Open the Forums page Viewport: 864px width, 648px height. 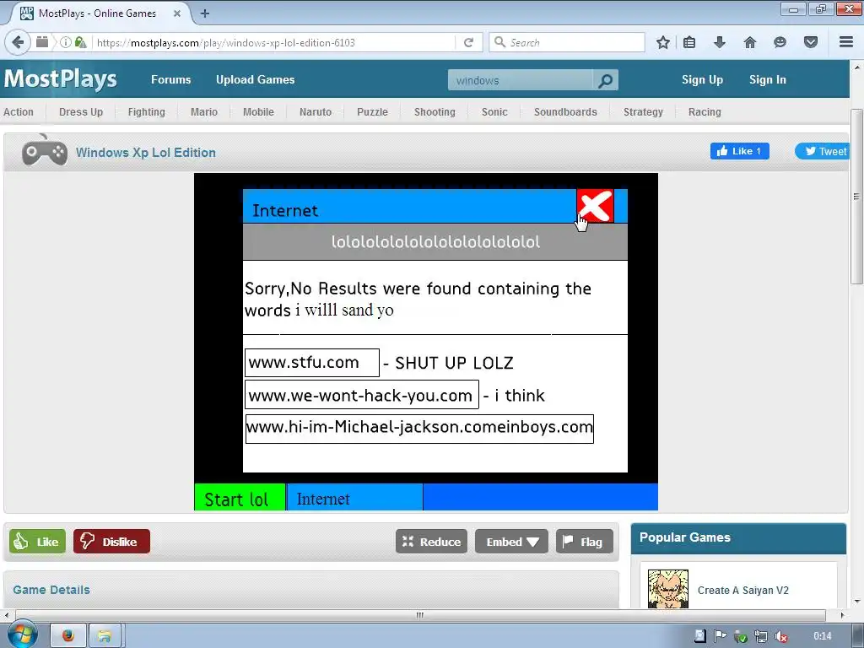click(170, 80)
